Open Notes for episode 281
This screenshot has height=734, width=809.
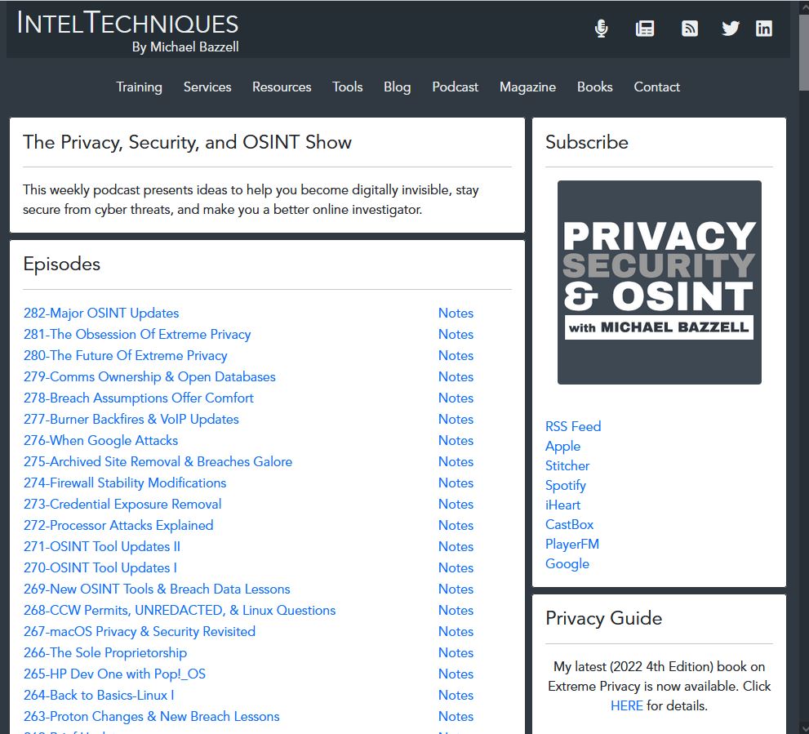pyautogui.click(x=456, y=335)
